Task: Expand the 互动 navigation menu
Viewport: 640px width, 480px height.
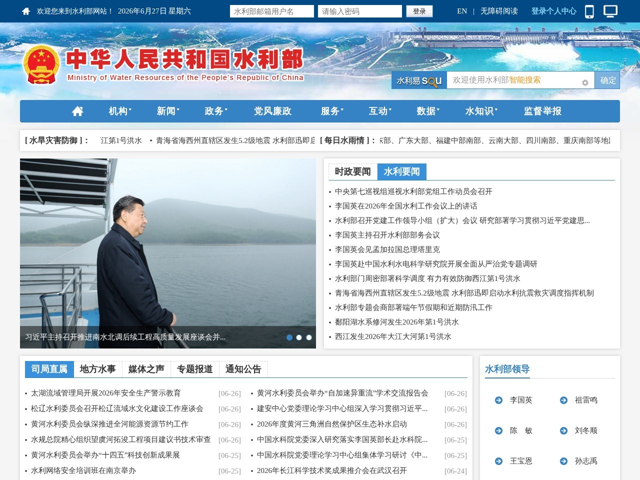Action: click(x=380, y=111)
